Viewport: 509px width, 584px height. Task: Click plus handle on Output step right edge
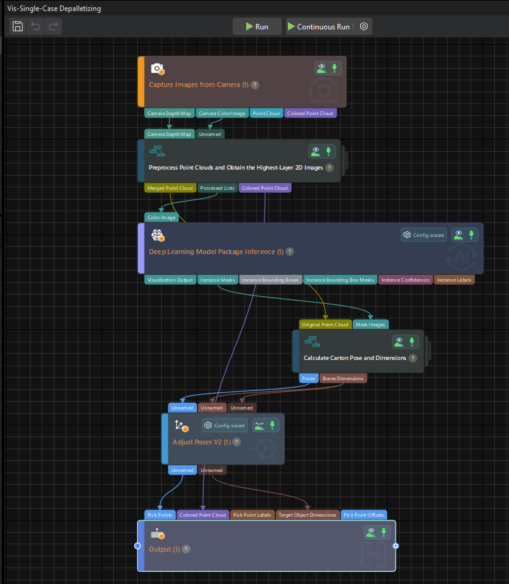[396, 546]
